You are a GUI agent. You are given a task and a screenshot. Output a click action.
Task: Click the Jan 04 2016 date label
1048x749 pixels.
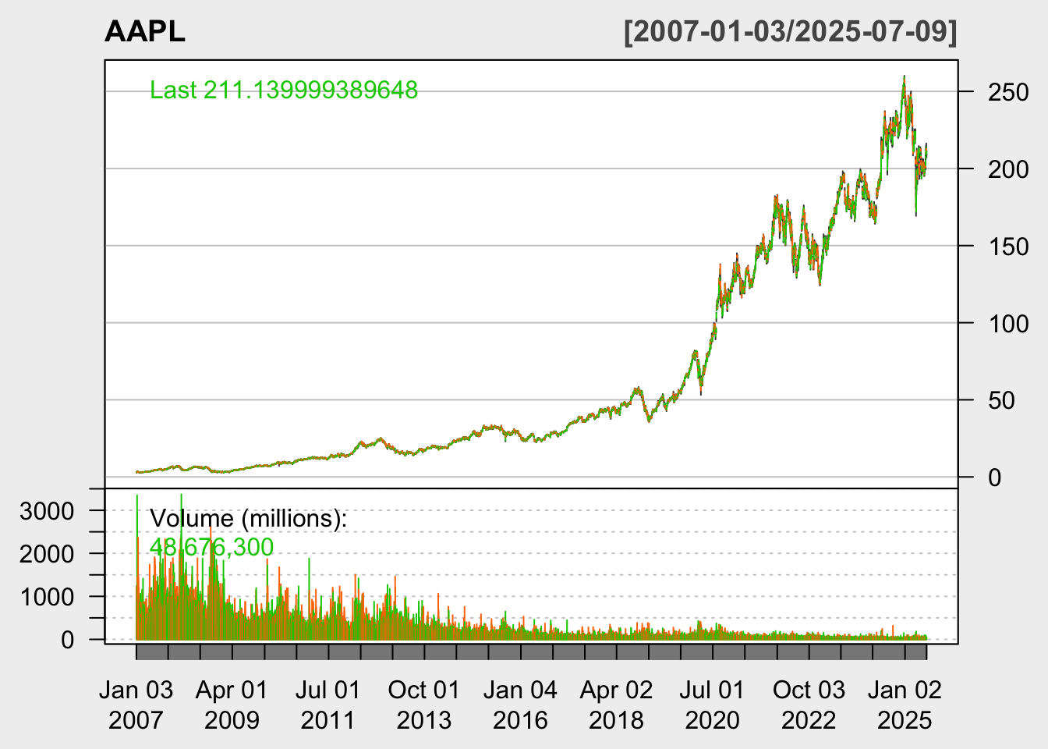tap(520, 705)
